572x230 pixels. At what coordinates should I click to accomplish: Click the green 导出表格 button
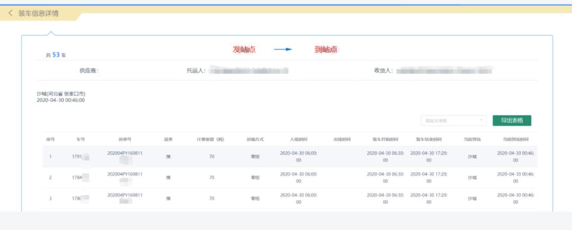point(512,120)
